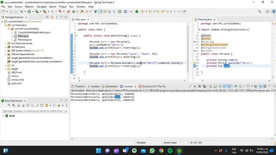
Task: Click the Smart Insert status bar entry
Action: click(x=170, y=143)
